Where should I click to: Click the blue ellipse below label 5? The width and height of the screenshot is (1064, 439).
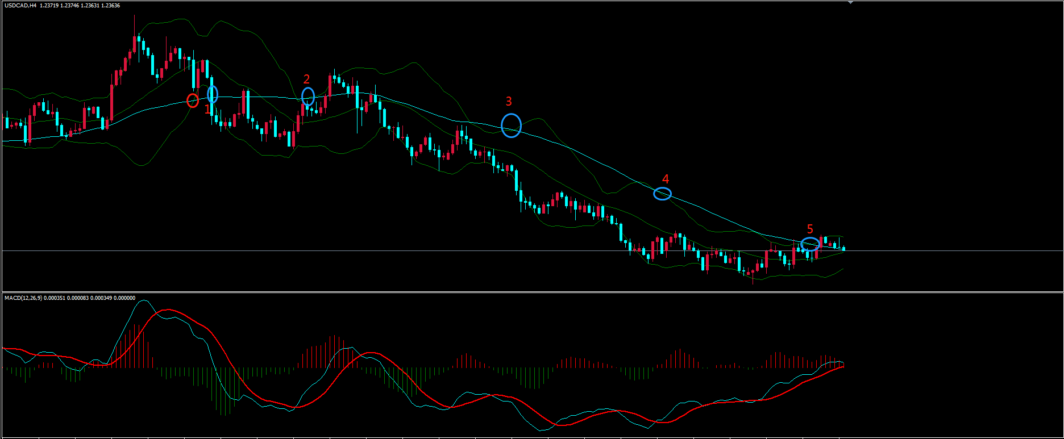coord(810,244)
